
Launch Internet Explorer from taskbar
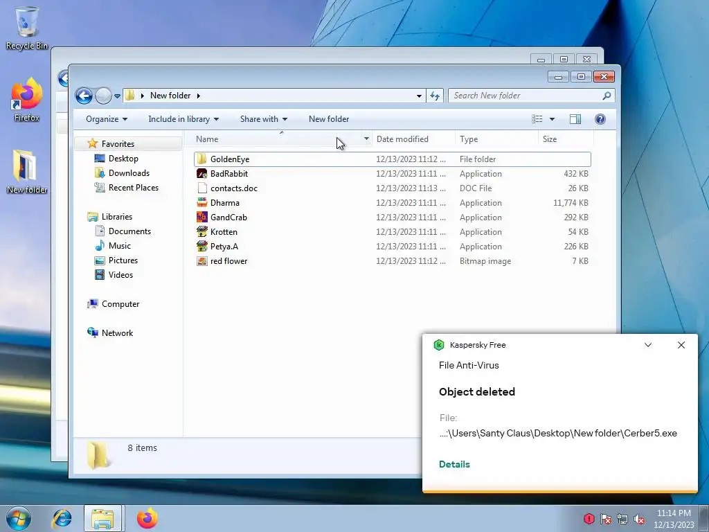[x=62, y=518]
